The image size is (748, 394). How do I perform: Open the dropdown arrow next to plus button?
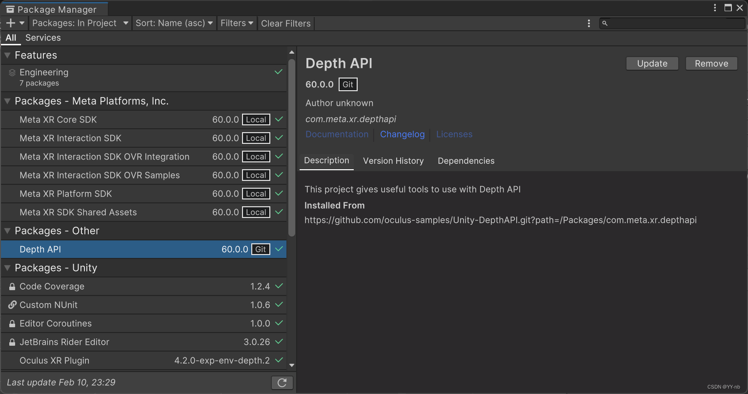click(22, 23)
